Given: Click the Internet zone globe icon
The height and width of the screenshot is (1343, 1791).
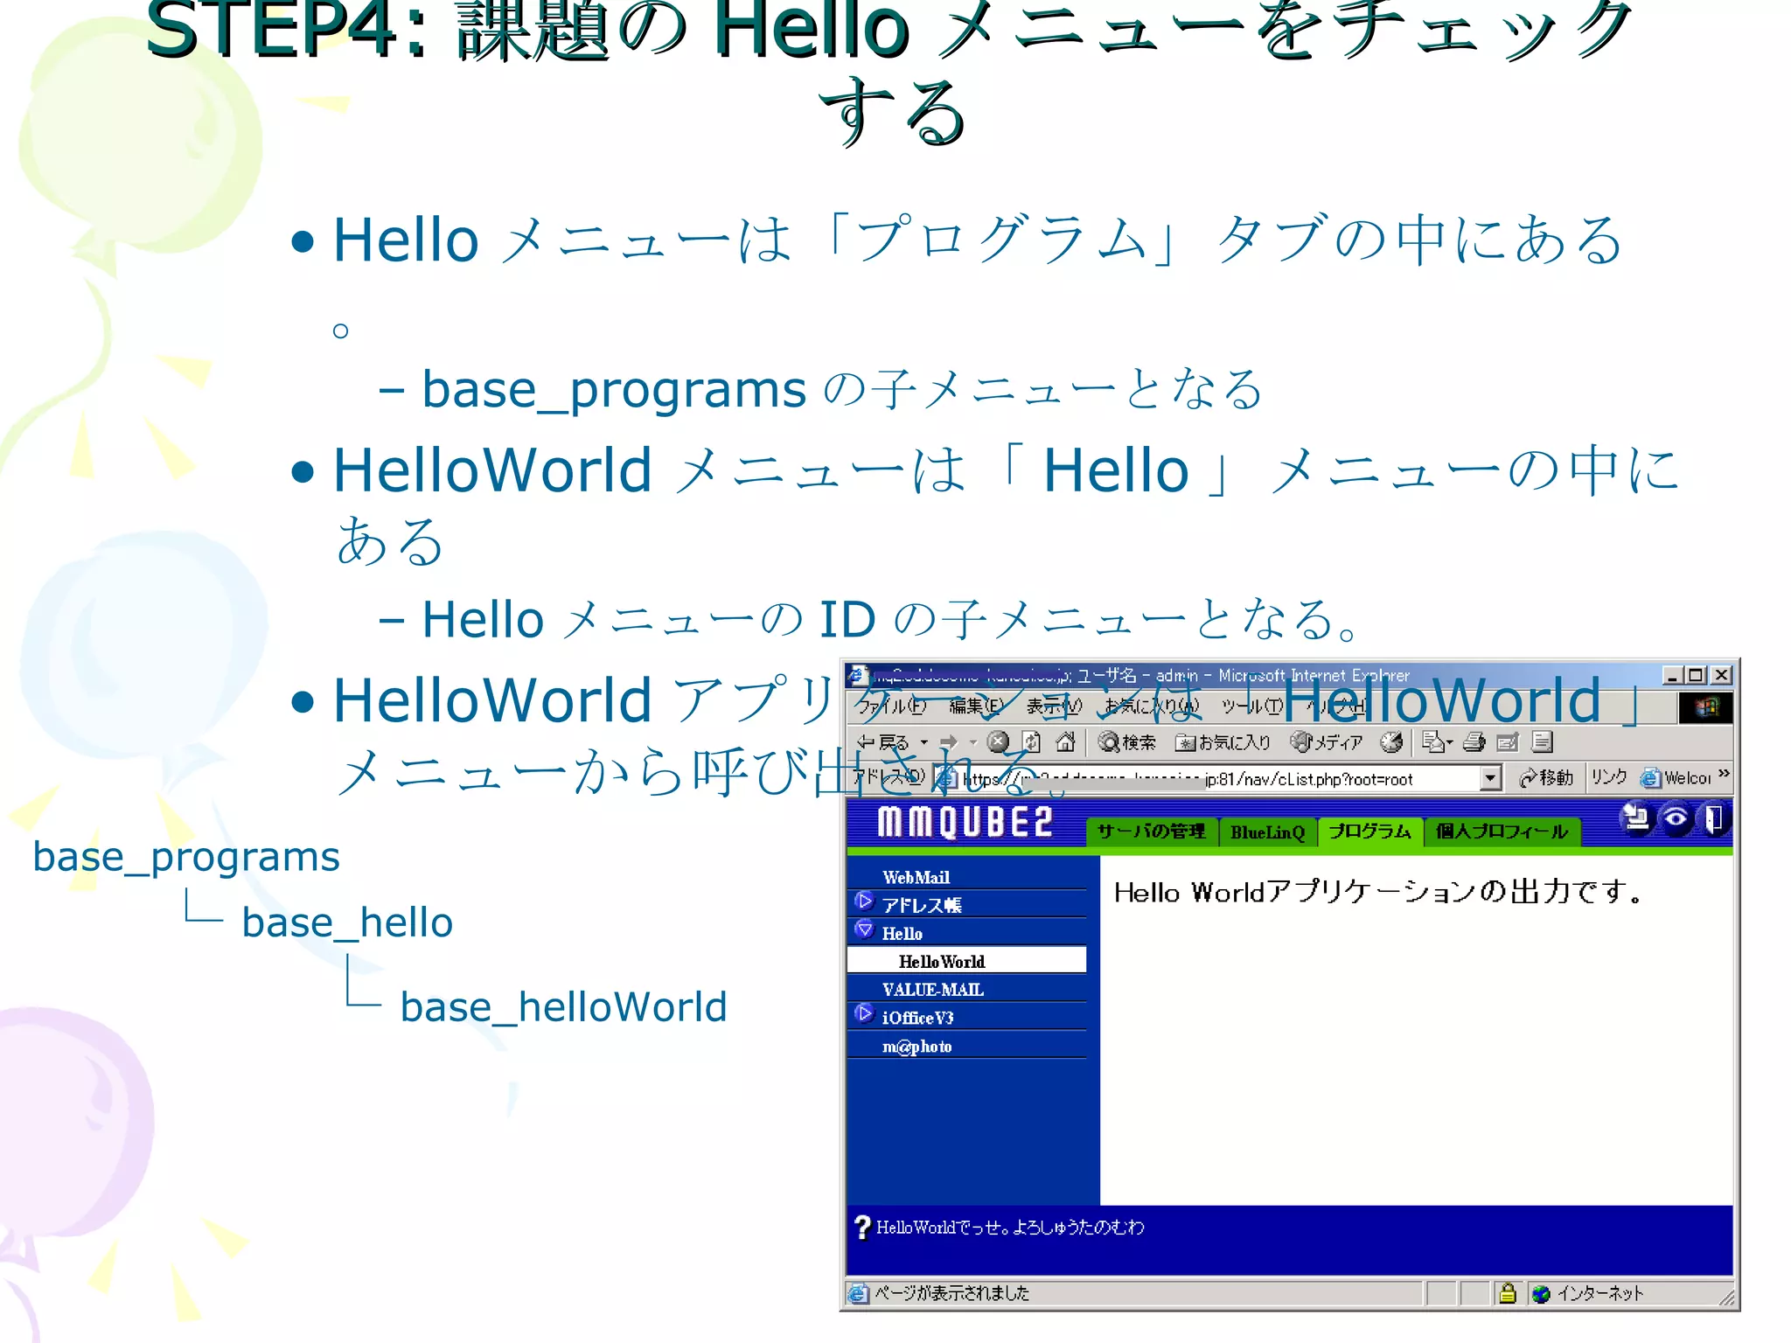Looking at the screenshot, I should pyautogui.click(x=1542, y=1294).
